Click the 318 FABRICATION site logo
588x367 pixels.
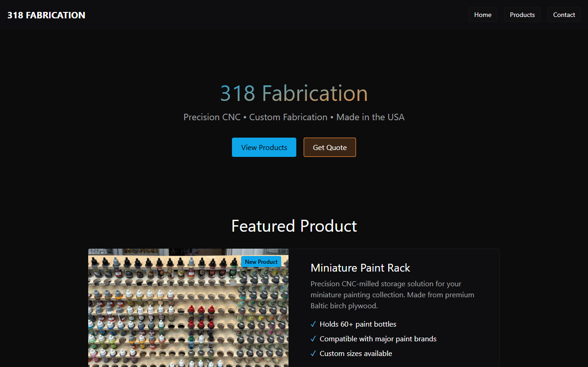pyautogui.click(x=46, y=15)
